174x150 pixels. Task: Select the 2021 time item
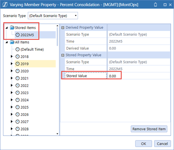click(x=24, y=78)
